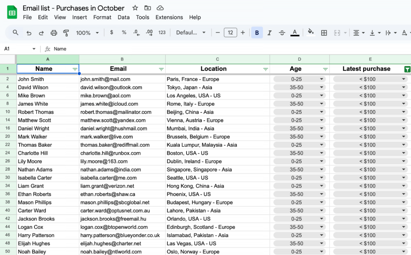This screenshot has width=411, height=255.
Task: Open the Extensions menu
Action: pos(169,17)
